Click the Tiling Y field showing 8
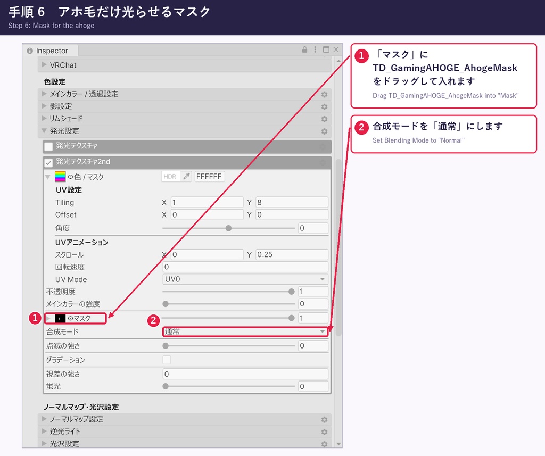 tap(292, 202)
